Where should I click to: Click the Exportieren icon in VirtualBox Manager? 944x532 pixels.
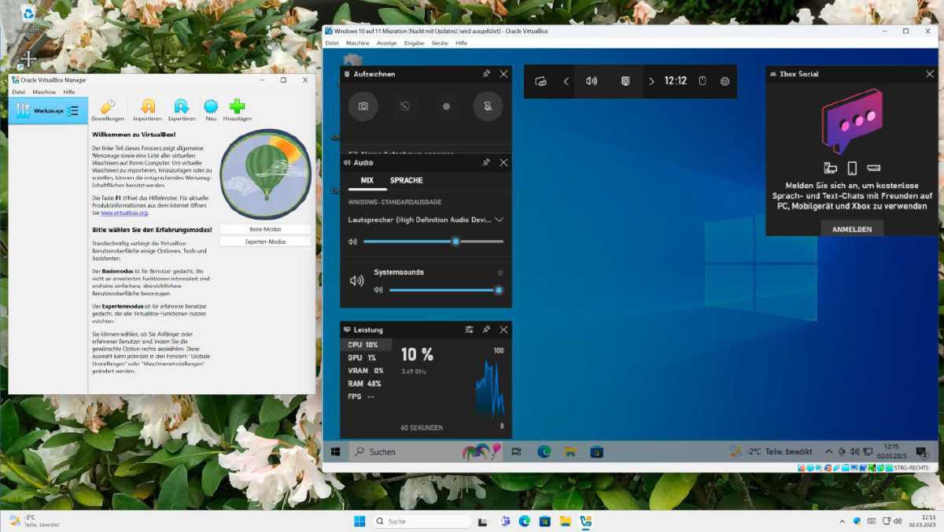coord(181,109)
